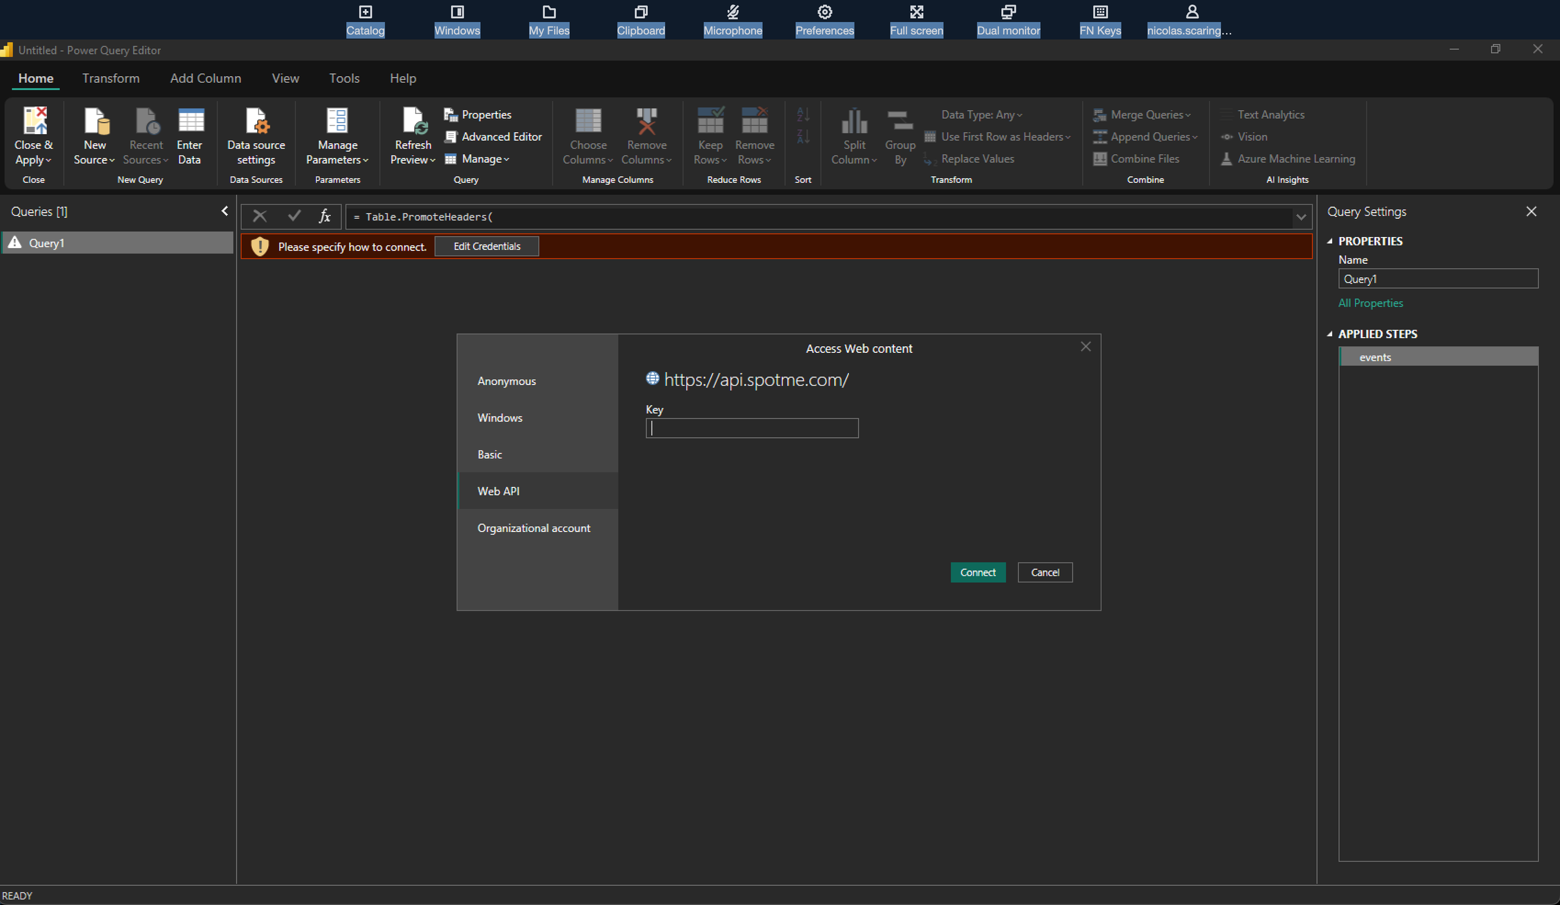The image size is (1560, 905).
Task: Click Replace Values in Transform group
Action: (969, 159)
